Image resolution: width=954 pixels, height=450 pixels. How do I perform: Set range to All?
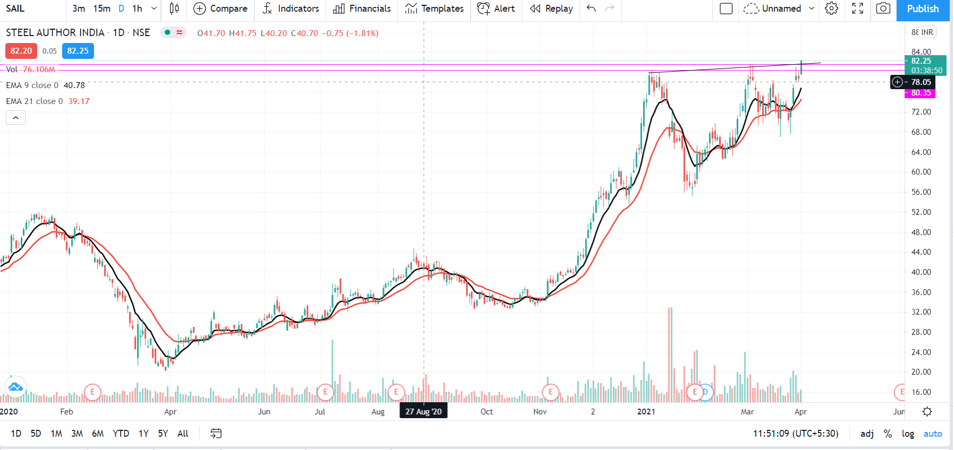pyautogui.click(x=183, y=434)
